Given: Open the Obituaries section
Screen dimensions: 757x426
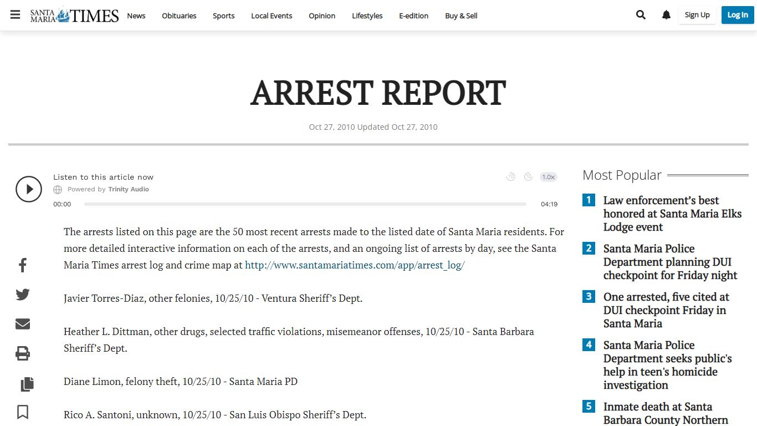Looking at the screenshot, I should (x=179, y=16).
